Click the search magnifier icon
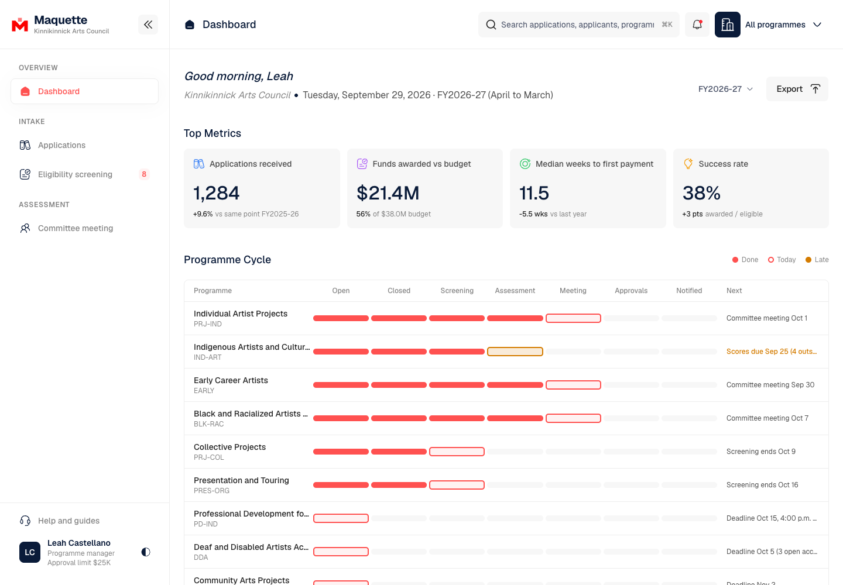 pyautogui.click(x=491, y=25)
